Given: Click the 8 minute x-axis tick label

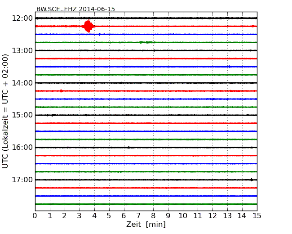Looking at the screenshot, I should [x=153, y=216].
